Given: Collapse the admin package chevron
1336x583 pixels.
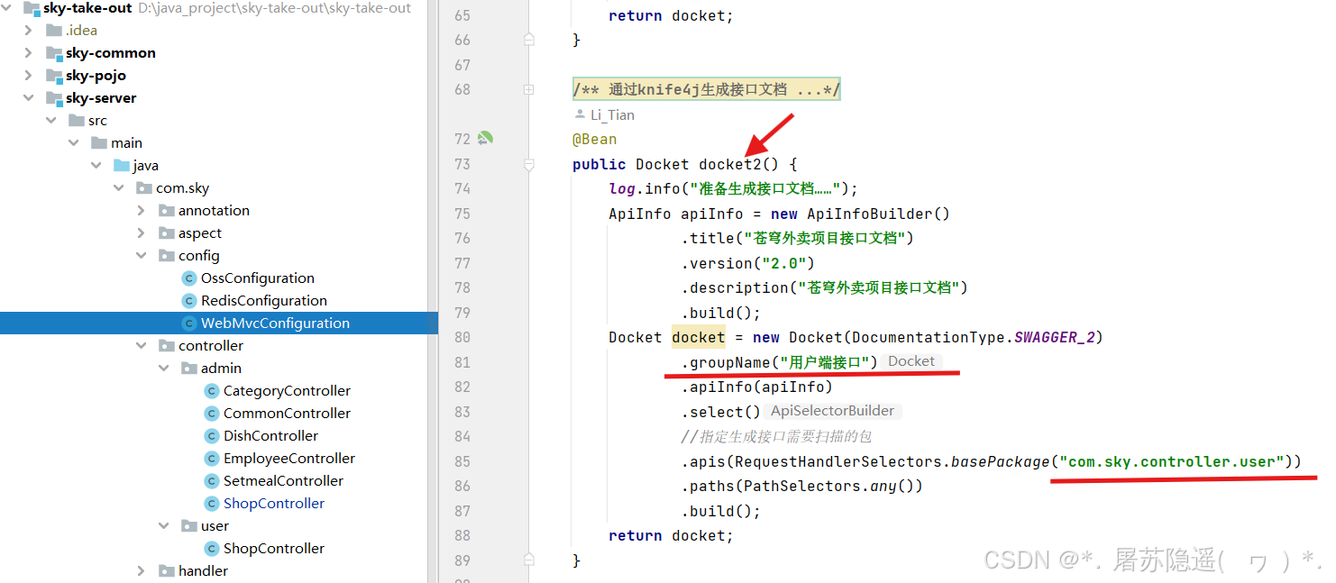Looking at the screenshot, I should coord(164,369).
